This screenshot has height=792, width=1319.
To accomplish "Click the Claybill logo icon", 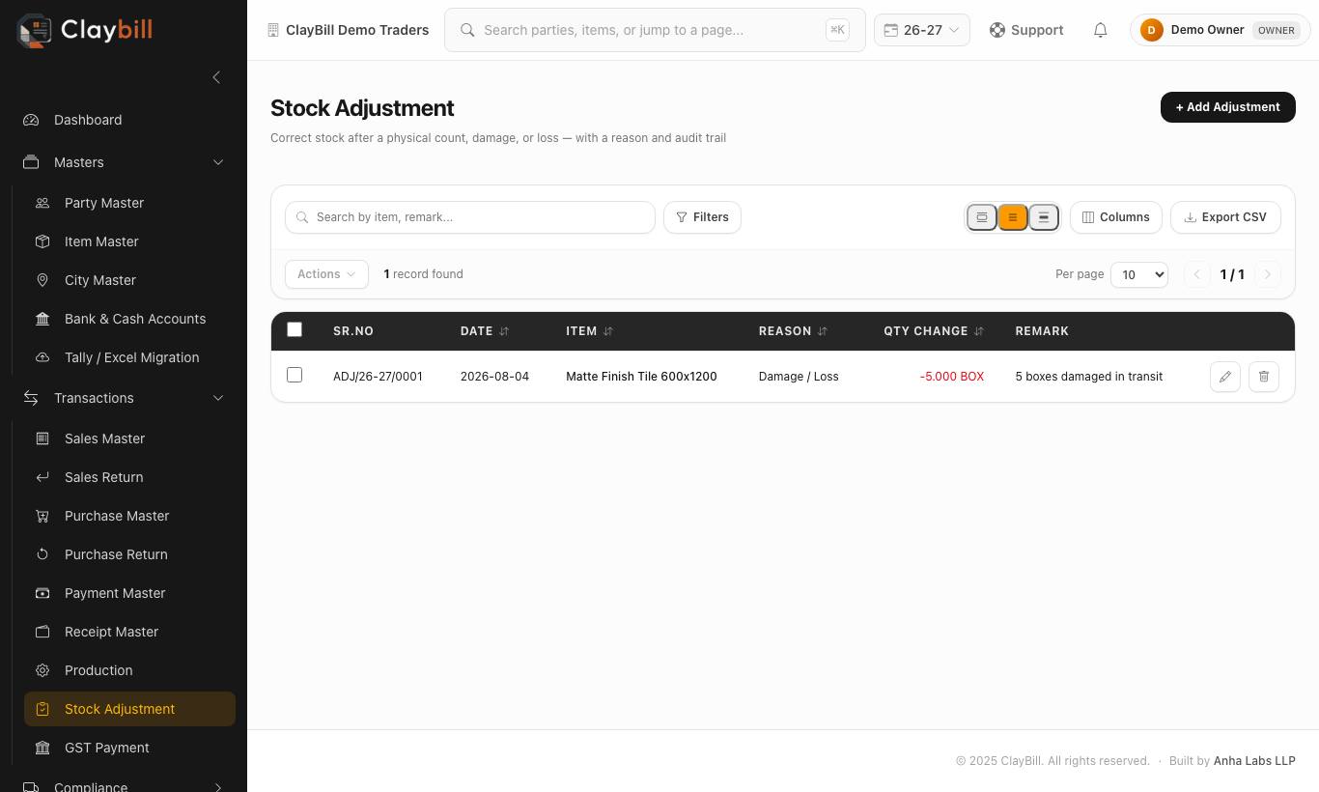I will (x=34, y=31).
